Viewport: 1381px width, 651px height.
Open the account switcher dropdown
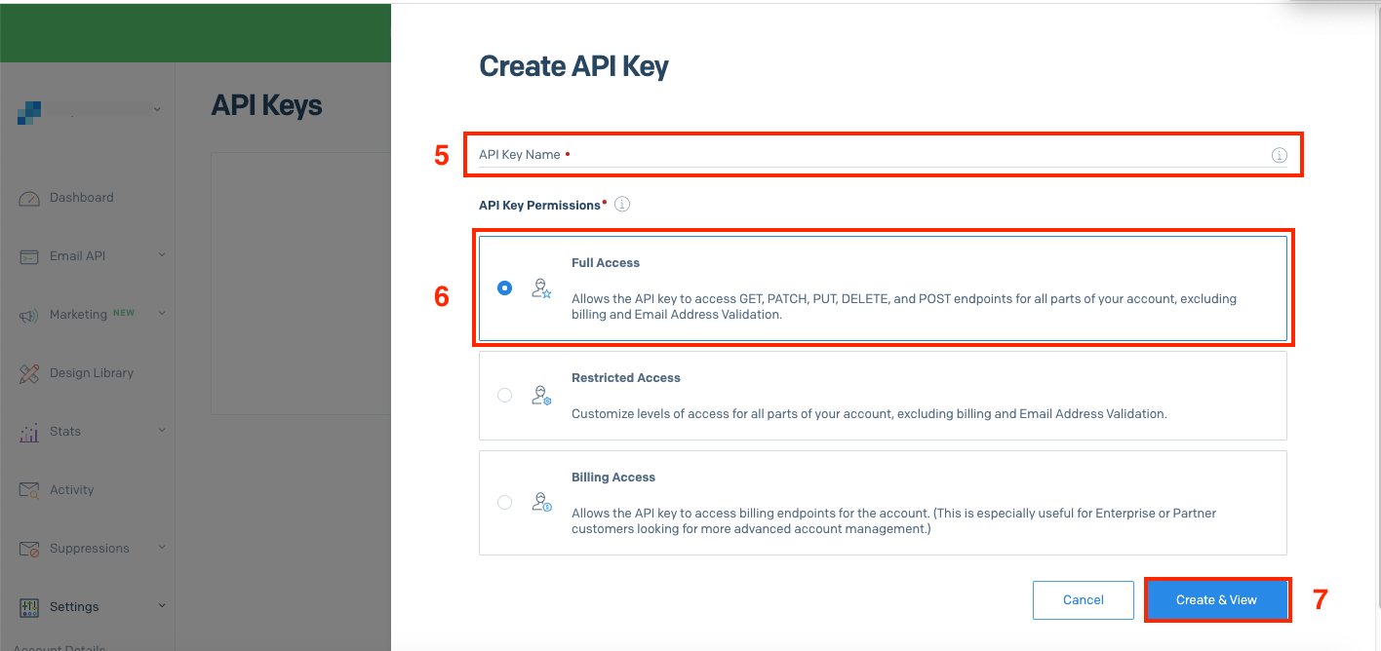158,109
